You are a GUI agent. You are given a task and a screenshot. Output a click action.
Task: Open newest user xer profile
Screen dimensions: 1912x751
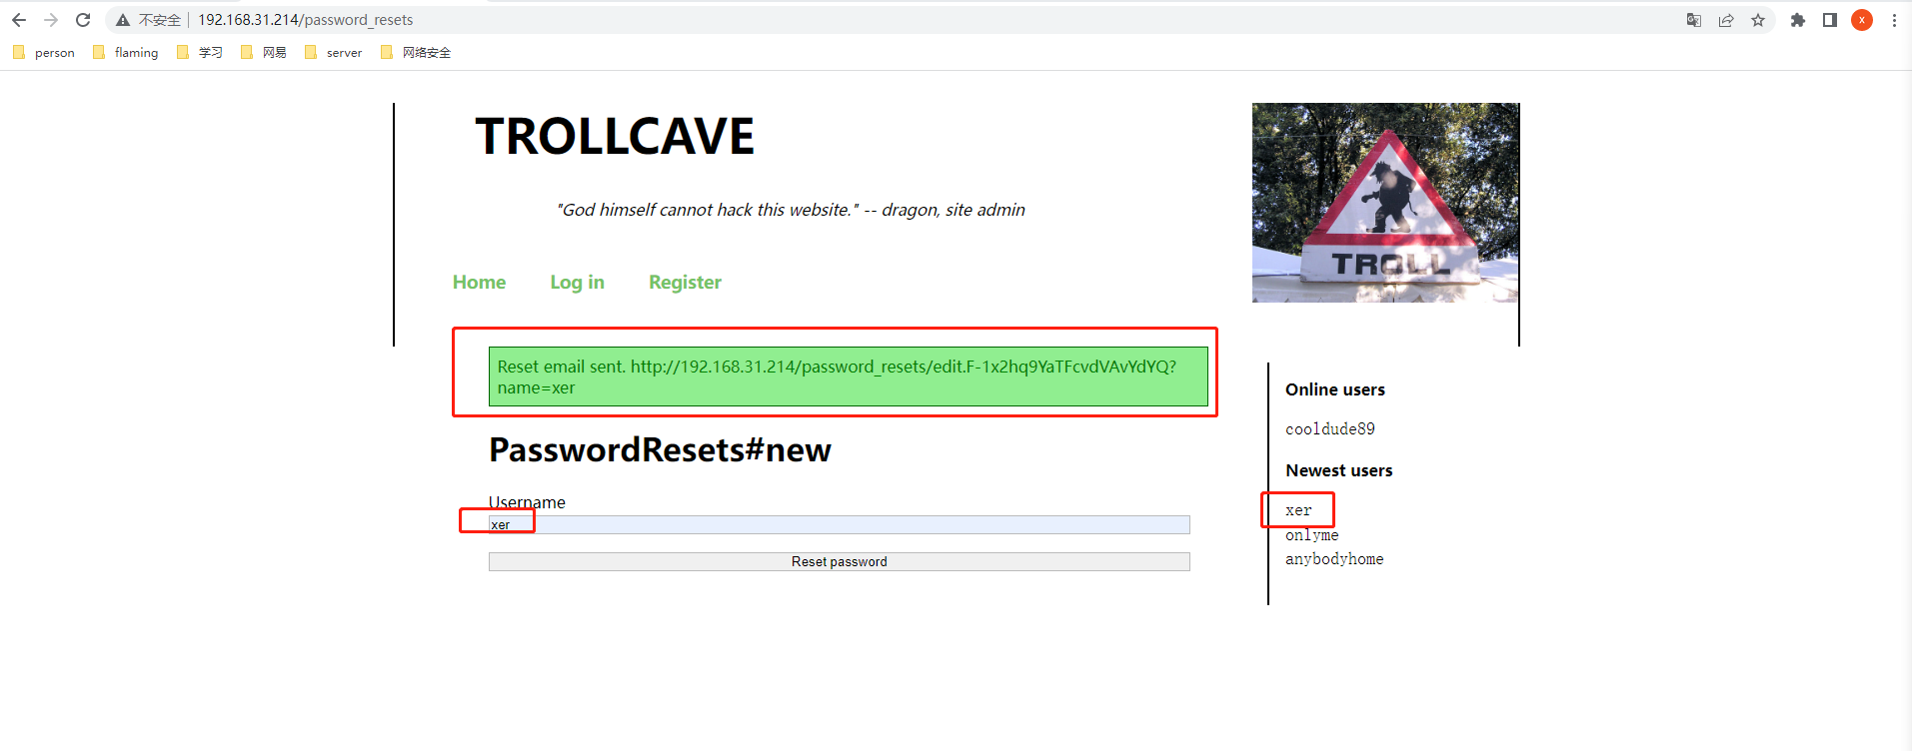pos(1298,510)
